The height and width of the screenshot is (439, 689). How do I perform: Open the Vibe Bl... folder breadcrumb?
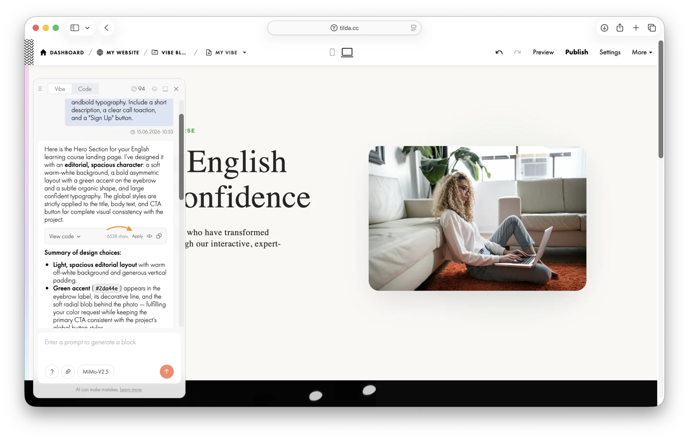[169, 52]
